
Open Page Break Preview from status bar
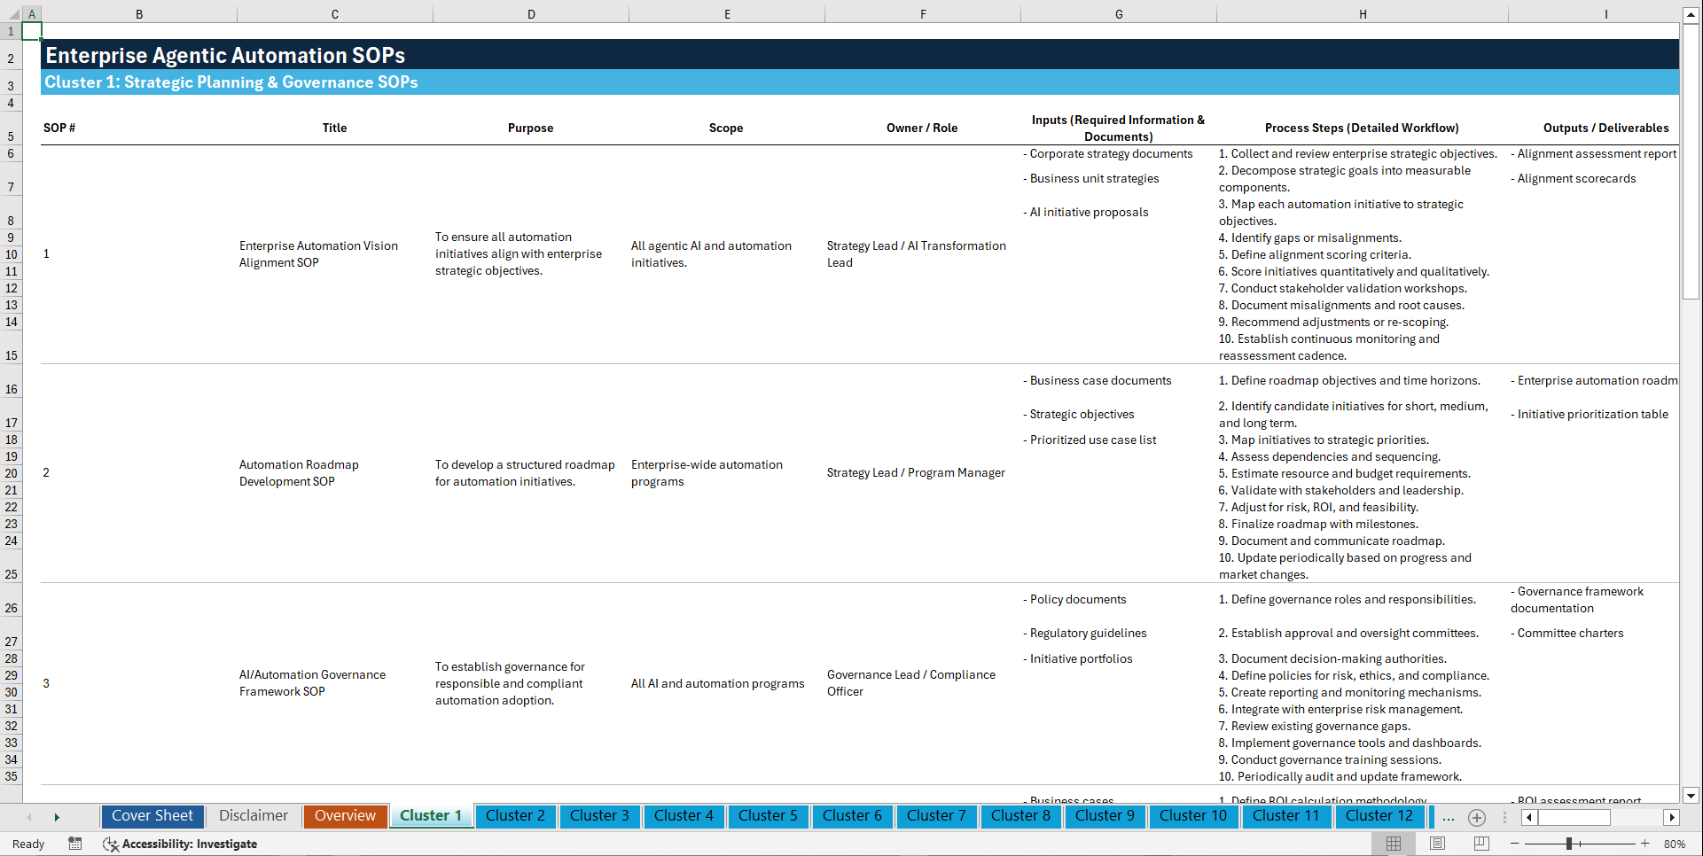[1481, 844]
